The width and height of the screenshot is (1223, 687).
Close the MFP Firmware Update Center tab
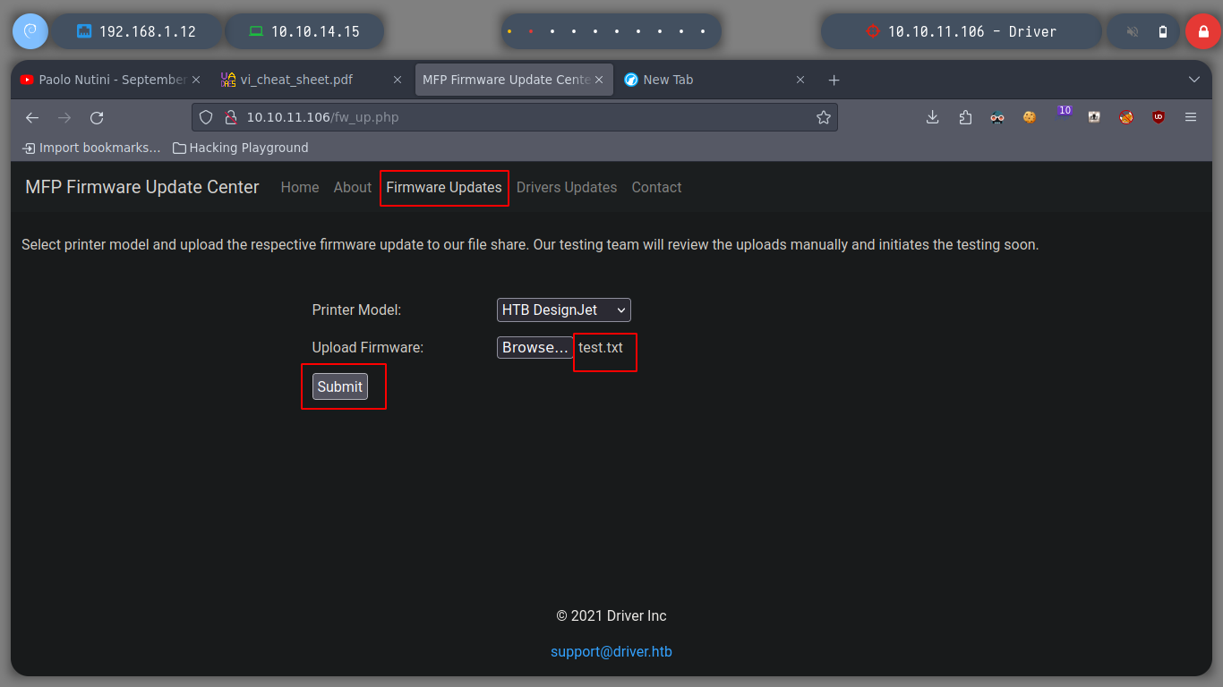pyautogui.click(x=600, y=80)
